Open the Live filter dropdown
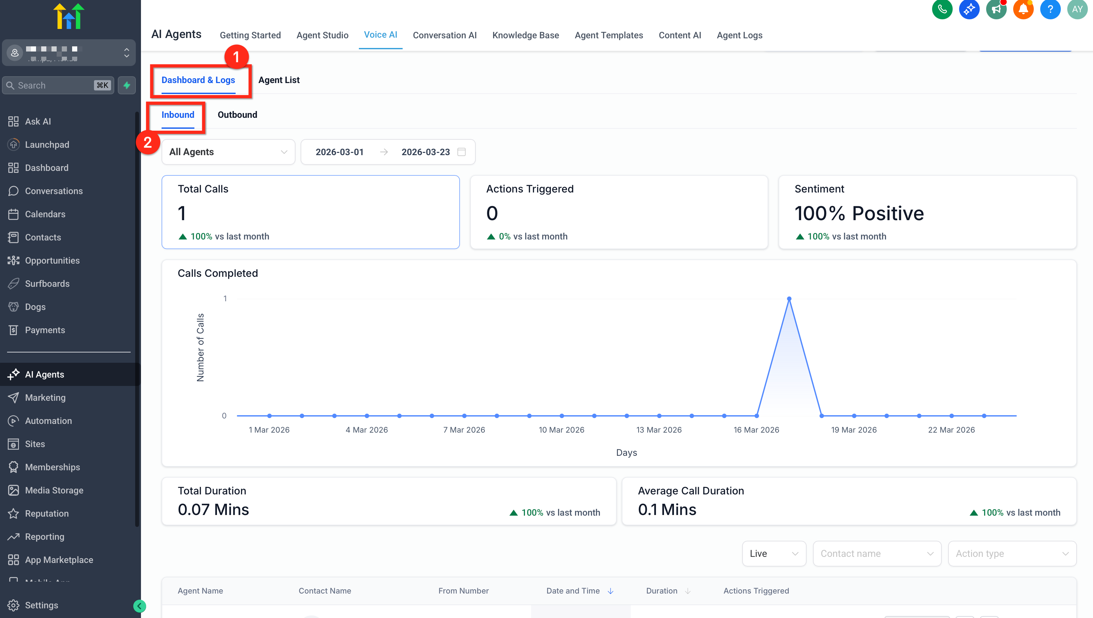 (x=774, y=554)
